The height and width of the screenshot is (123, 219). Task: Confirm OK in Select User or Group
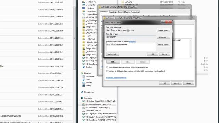(x=153, y=54)
